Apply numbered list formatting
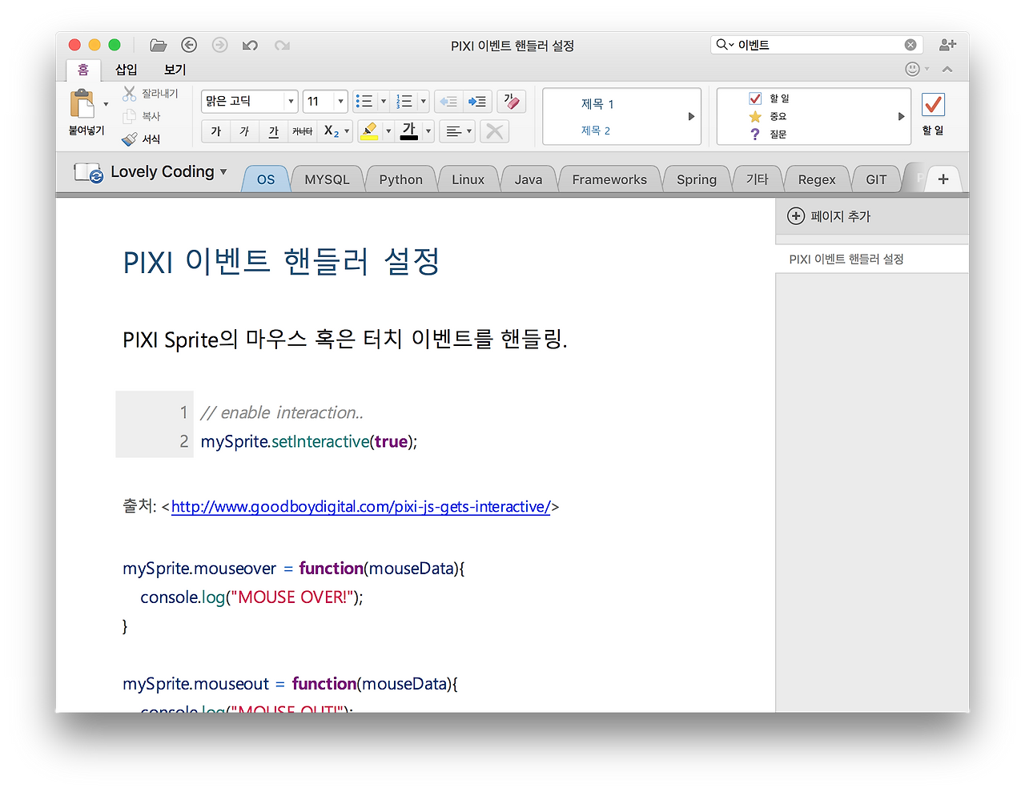 coord(405,101)
